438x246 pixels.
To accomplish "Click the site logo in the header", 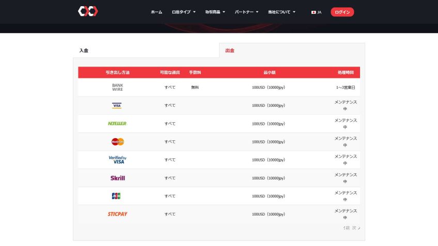I will (x=88, y=11).
